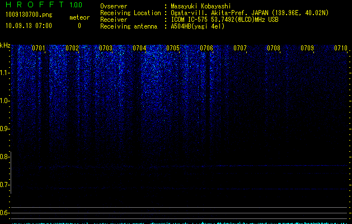
Task: Click the 1.0 frequency axis label
Action: point(4,101)
